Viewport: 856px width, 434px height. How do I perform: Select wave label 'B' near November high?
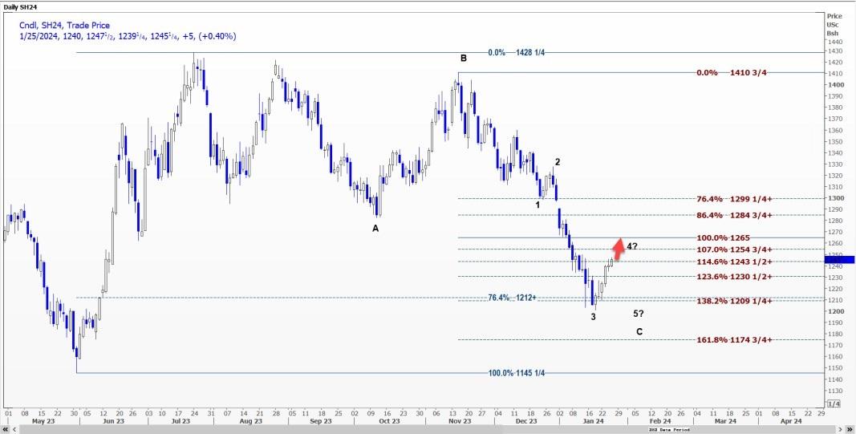[x=464, y=59]
